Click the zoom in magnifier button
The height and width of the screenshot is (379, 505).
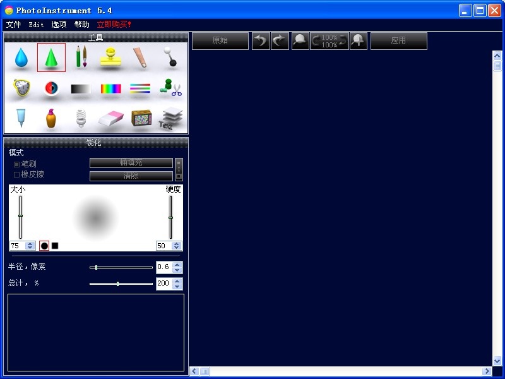tap(358, 41)
